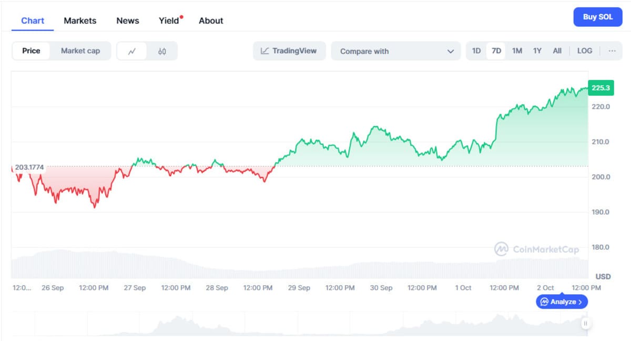This screenshot has width=631, height=341.
Task: Click the green 225.3 price label
Action: click(600, 88)
